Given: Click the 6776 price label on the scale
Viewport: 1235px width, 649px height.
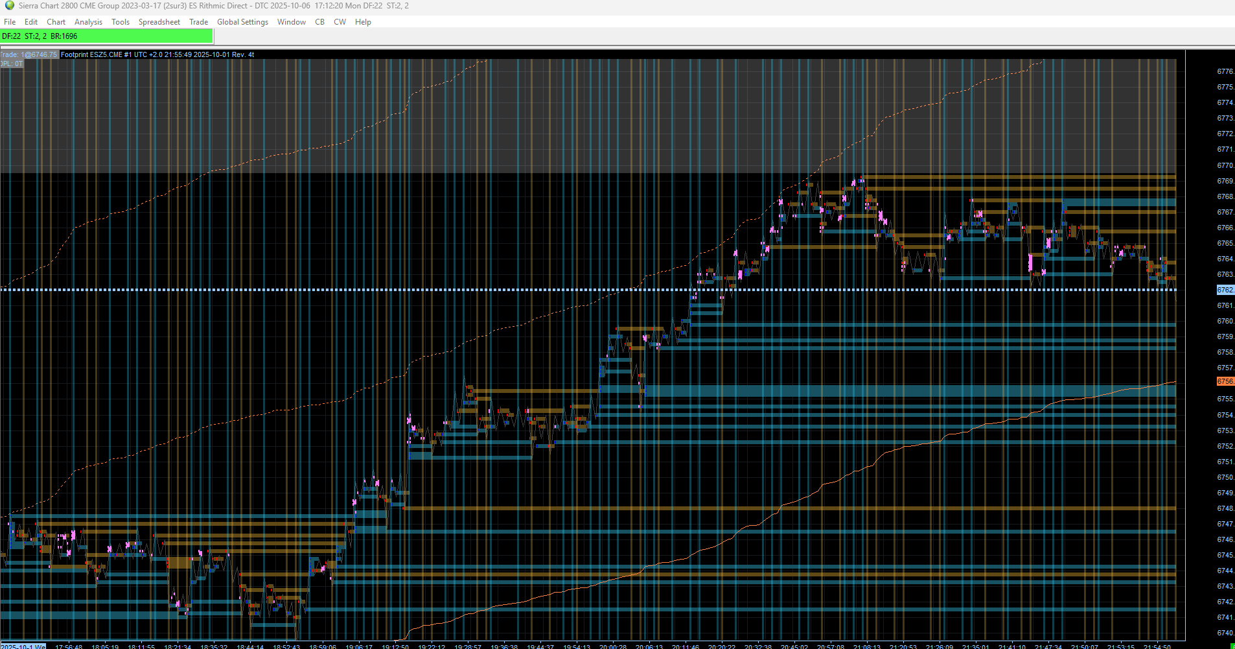Looking at the screenshot, I should click(1225, 71).
